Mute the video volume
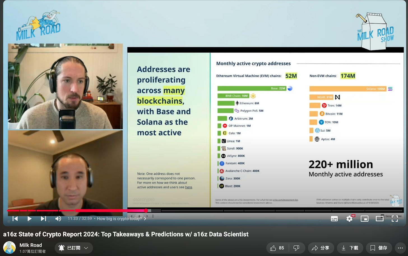 coord(58,219)
